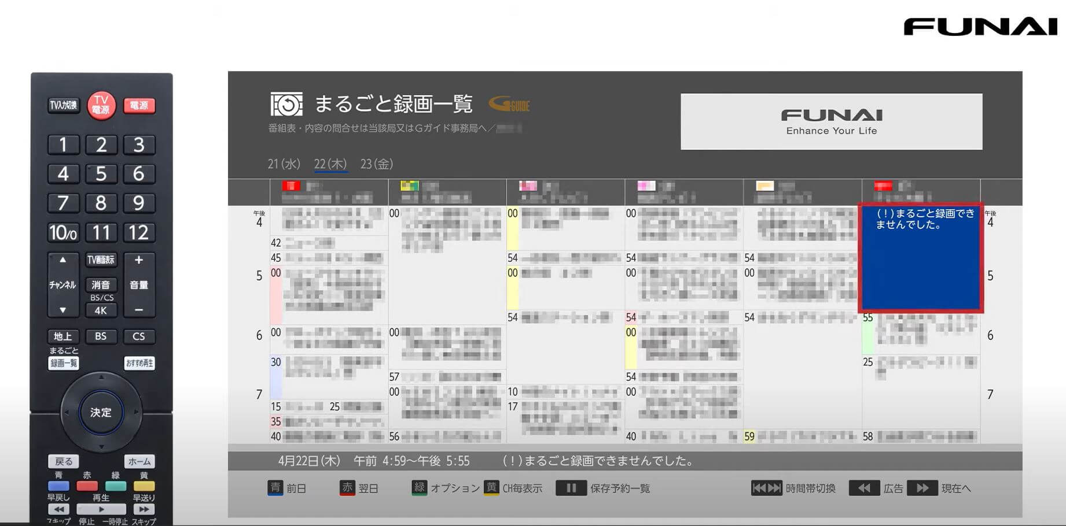The image size is (1066, 526).
Task: Click the fast-forward icon for 現在へ
Action: (922, 488)
